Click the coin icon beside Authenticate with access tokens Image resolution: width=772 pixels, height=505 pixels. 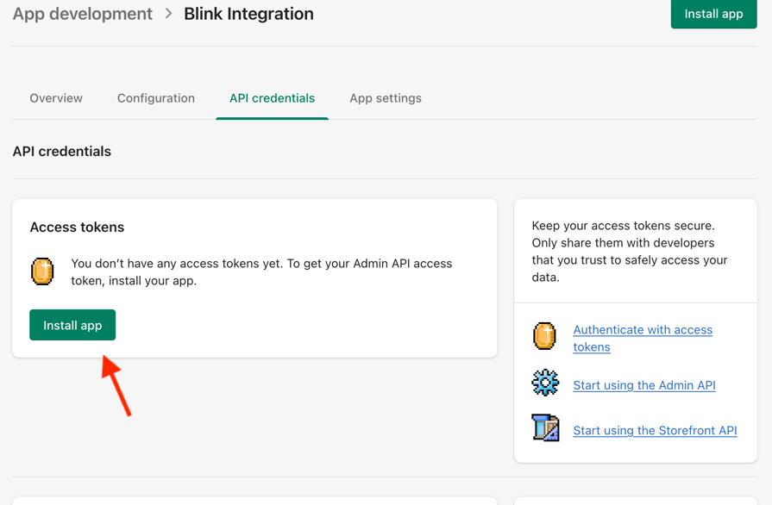(544, 336)
